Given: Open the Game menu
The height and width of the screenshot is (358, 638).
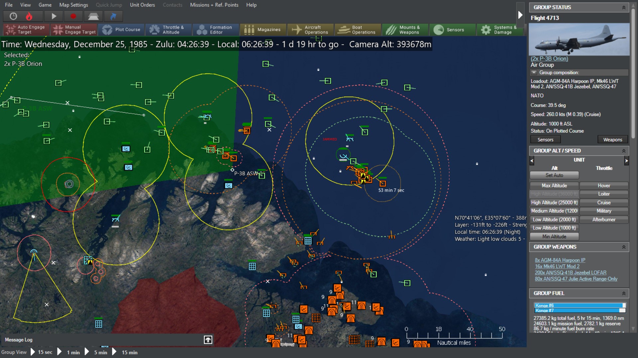Looking at the screenshot, I should (45, 5).
